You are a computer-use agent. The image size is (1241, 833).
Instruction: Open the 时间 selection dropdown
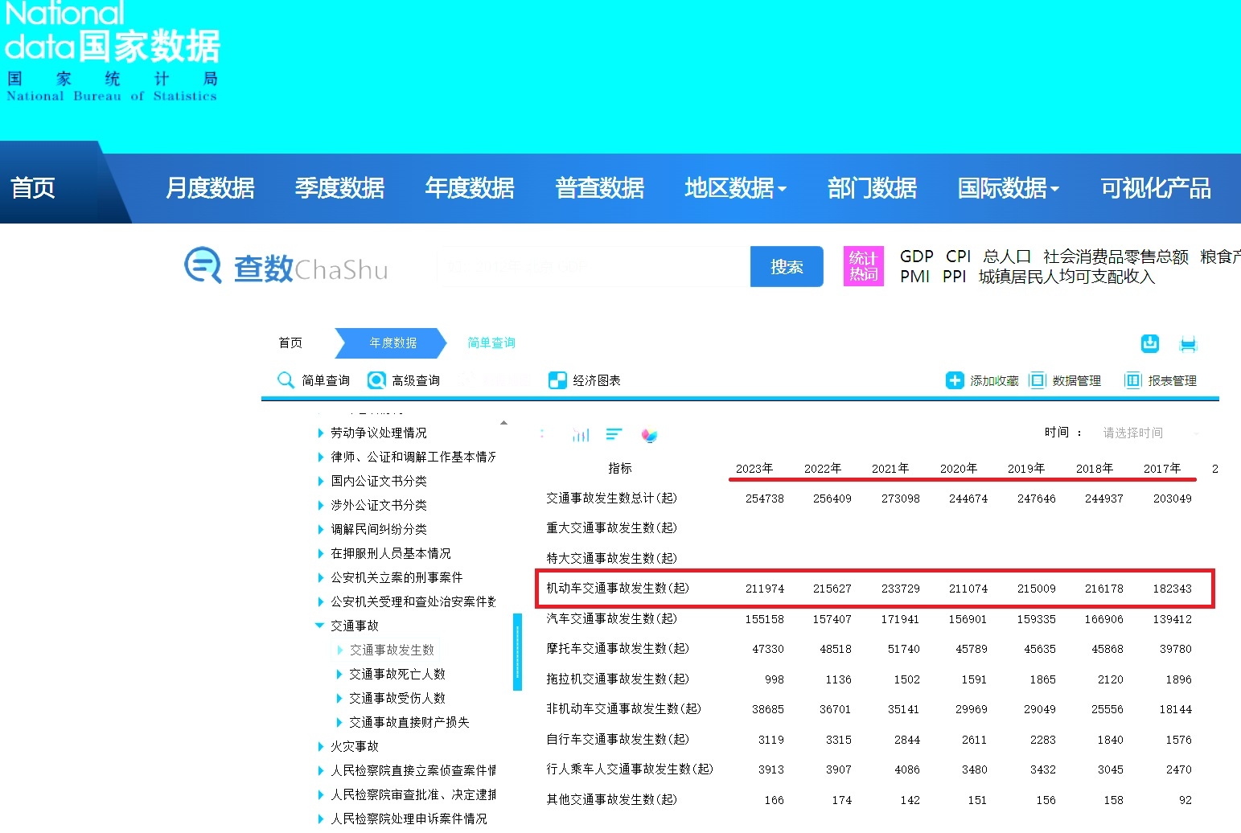pos(1150,433)
